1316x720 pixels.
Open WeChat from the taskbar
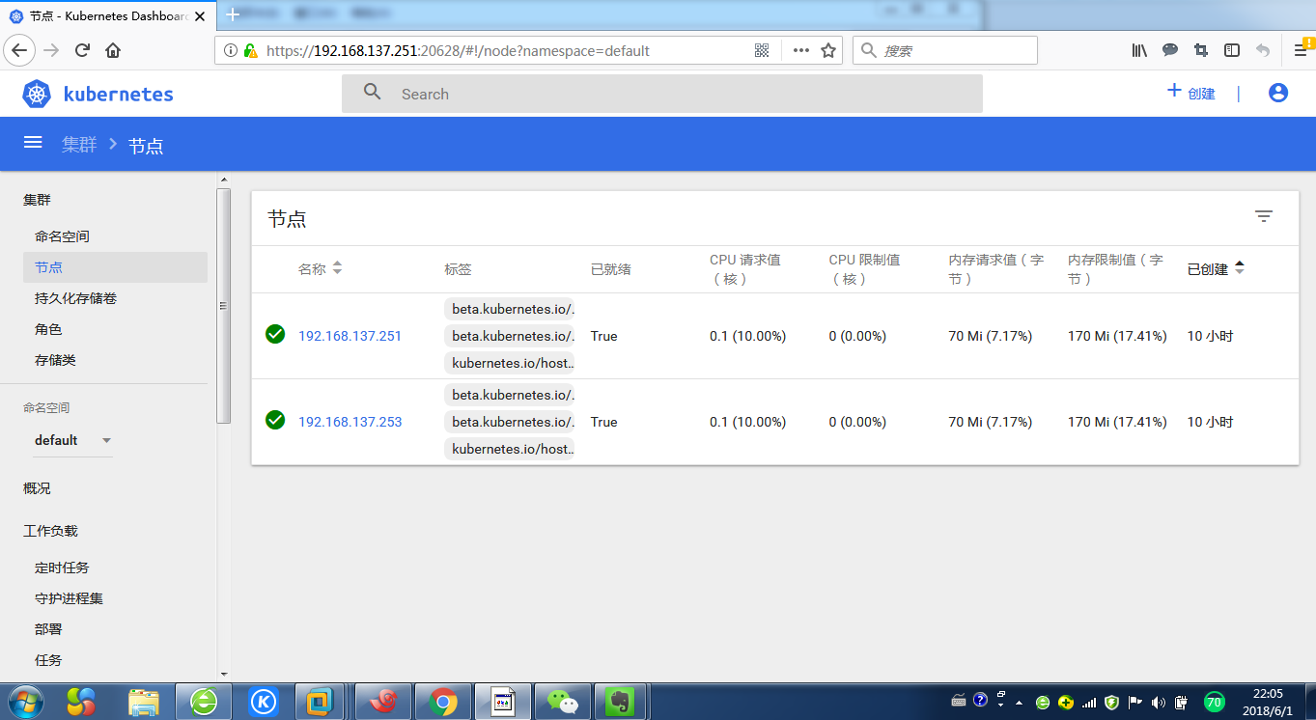tap(562, 702)
